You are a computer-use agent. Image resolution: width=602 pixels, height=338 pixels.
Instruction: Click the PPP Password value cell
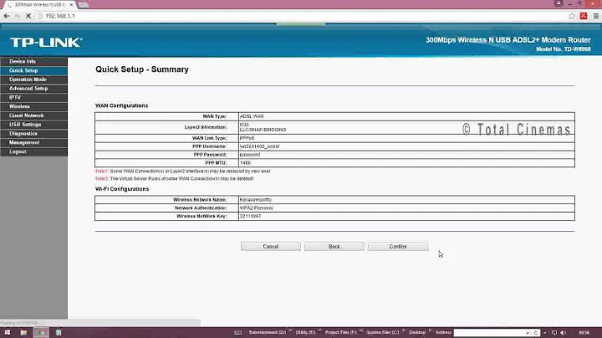pos(406,155)
